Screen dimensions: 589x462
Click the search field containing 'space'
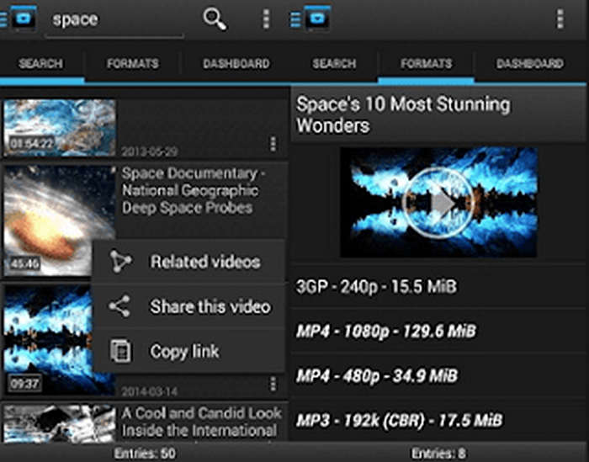point(114,21)
